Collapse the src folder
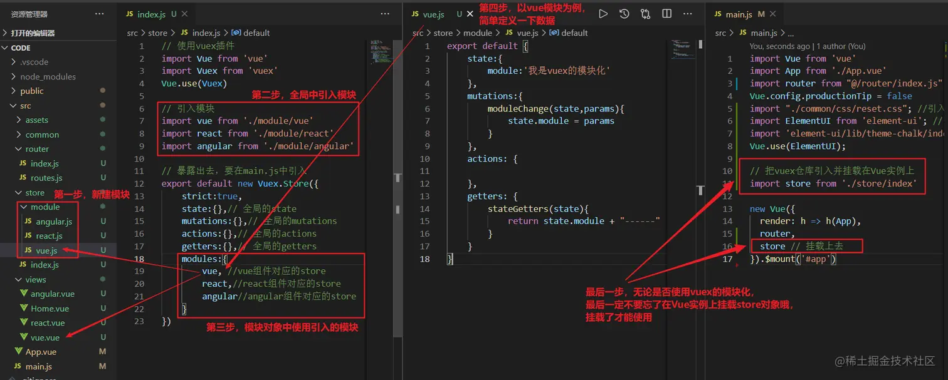 click(x=58, y=105)
